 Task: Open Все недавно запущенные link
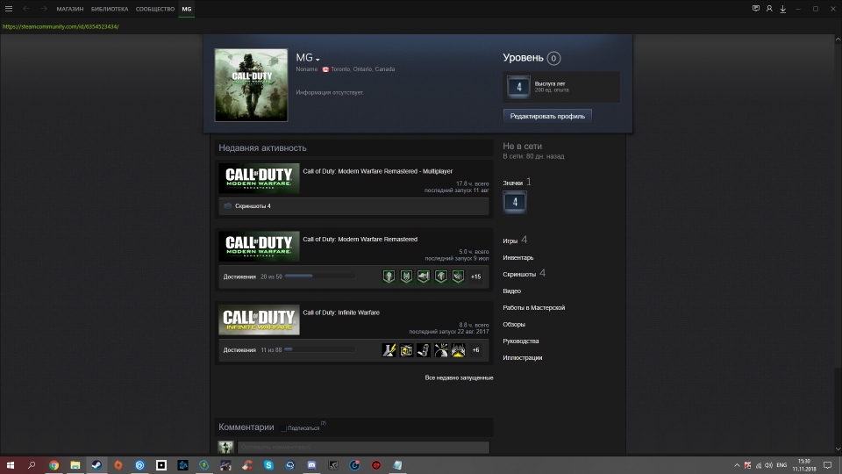tap(459, 377)
